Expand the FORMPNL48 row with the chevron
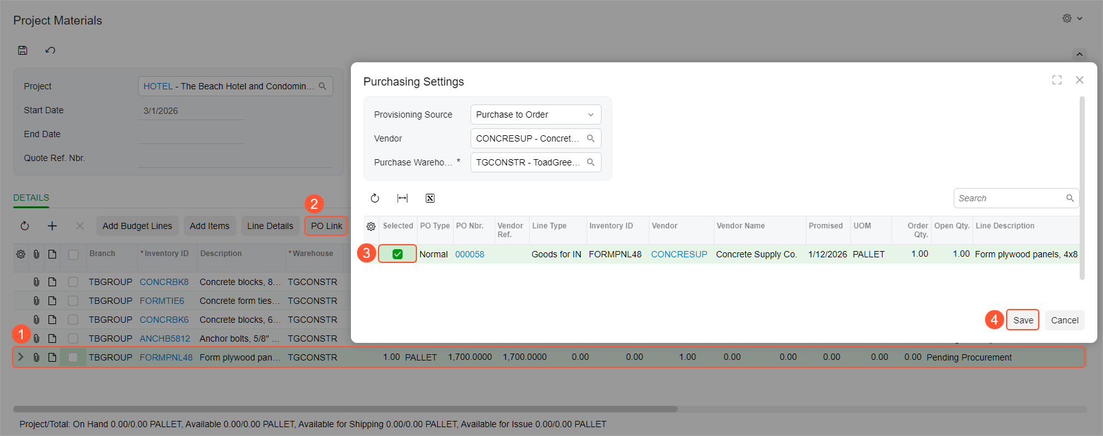 pyautogui.click(x=21, y=357)
